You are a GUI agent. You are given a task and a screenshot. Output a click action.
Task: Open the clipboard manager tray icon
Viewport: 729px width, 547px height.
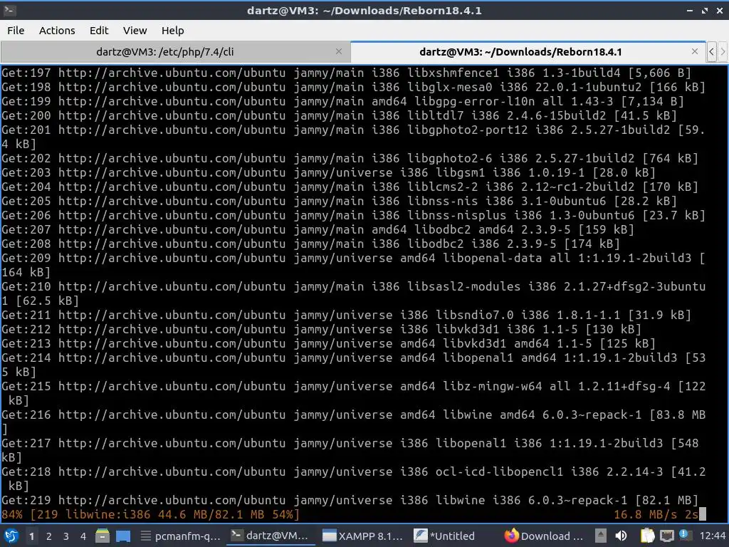(647, 536)
